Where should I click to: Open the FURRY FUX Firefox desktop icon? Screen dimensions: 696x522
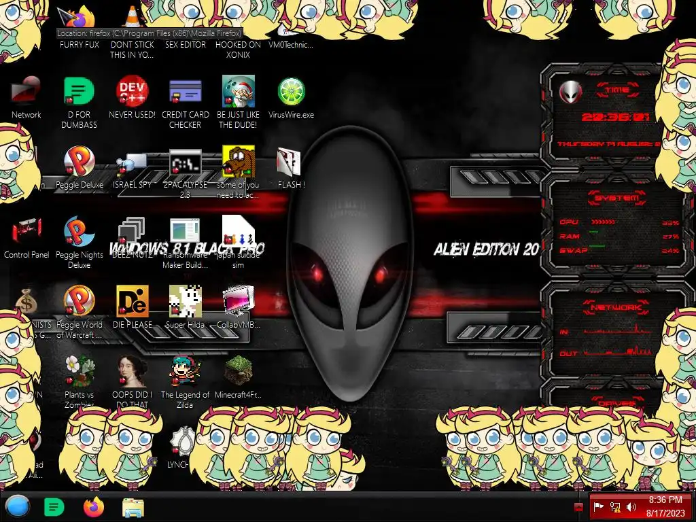pos(79,18)
